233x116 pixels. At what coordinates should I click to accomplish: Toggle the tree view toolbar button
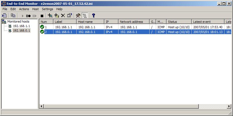coord(85,16)
